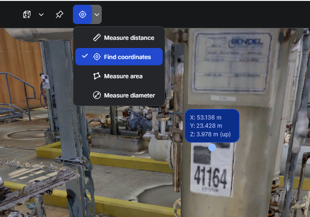Pick Measure diameter in the dropdown
310x217 pixels.
129,96
